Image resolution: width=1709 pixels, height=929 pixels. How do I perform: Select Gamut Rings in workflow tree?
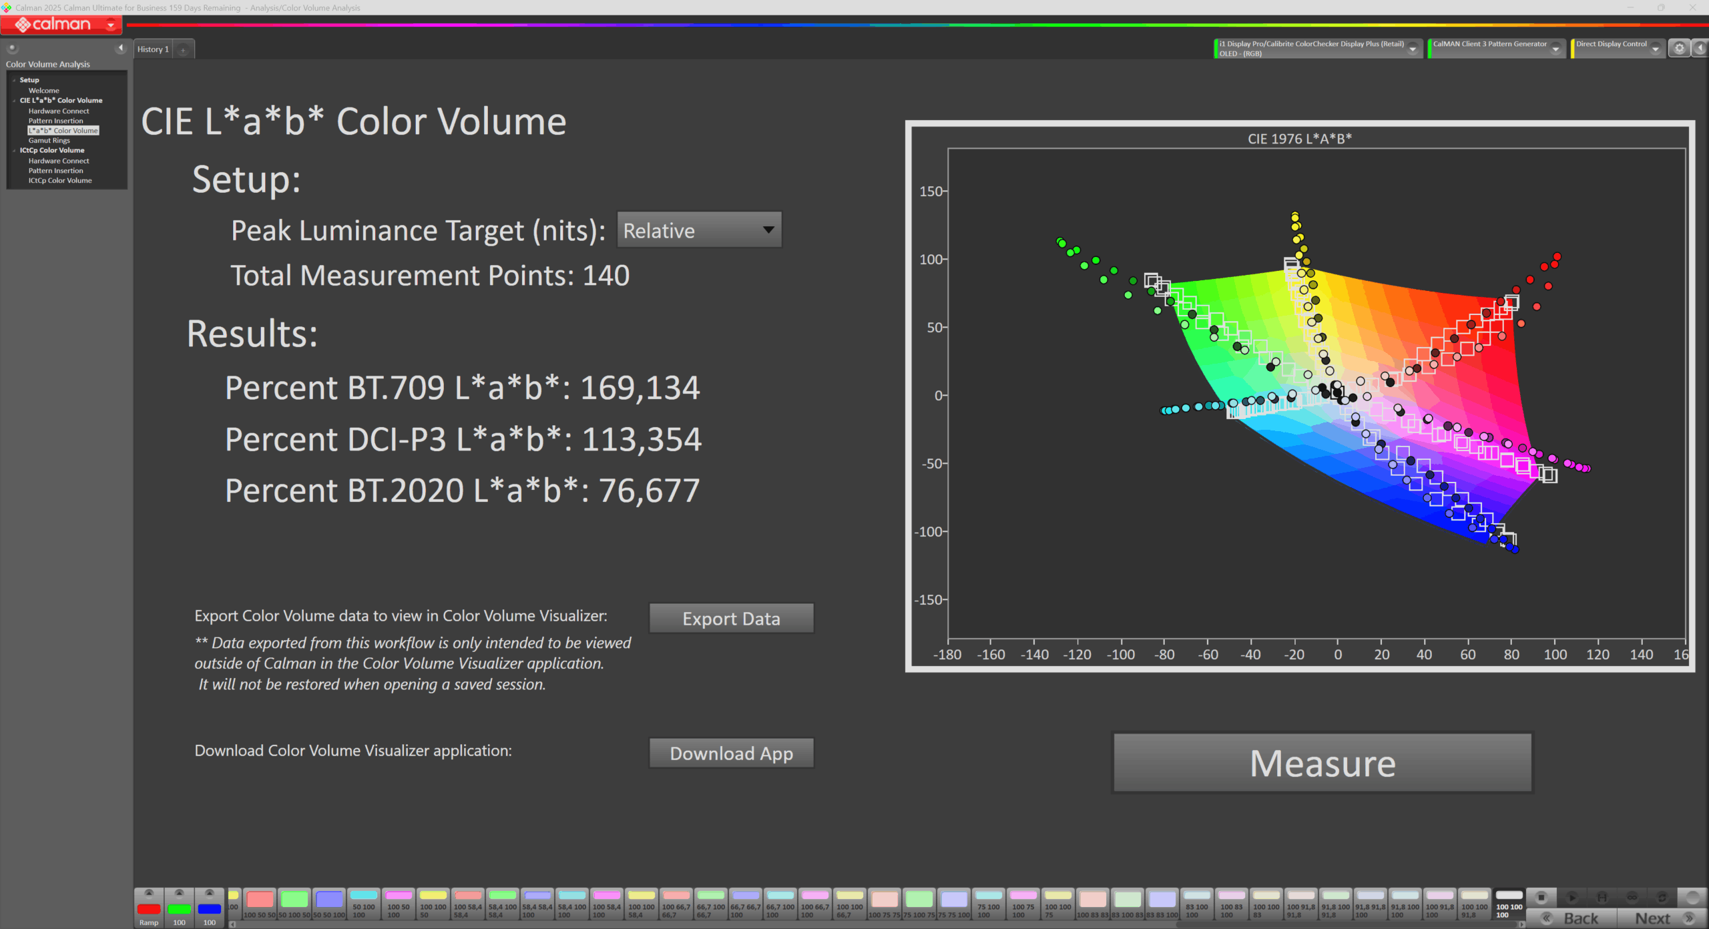coord(49,140)
